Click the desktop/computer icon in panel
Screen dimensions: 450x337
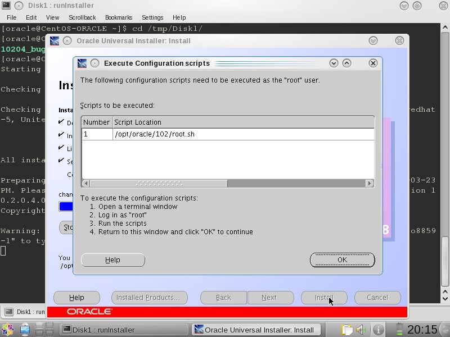(25, 330)
